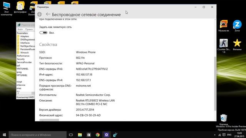Select NsiObjectSecurity key in Registry Editor
This screenshot has height=138, width=246.
pos(27,46)
